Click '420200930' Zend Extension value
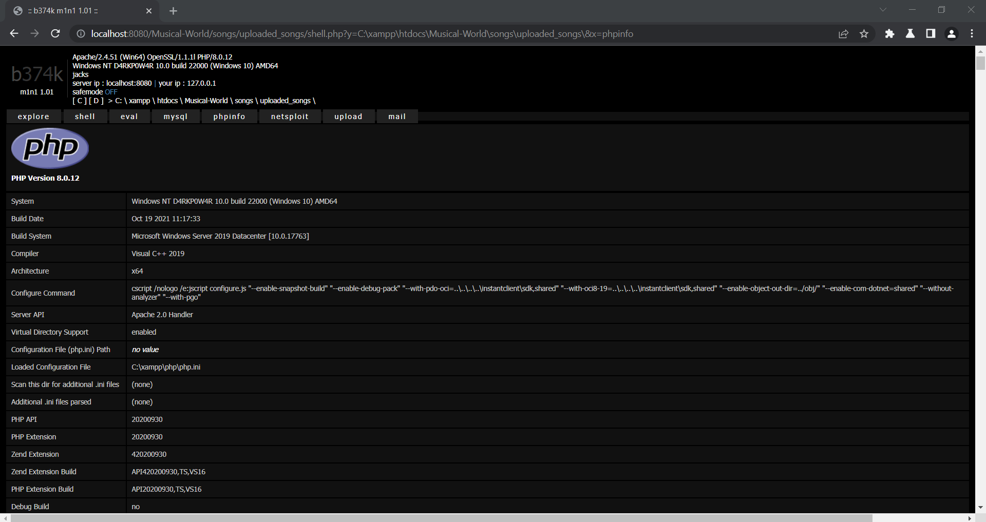Image resolution: width=986 pixels, height=522 pixels. click(x=149, y=454)
